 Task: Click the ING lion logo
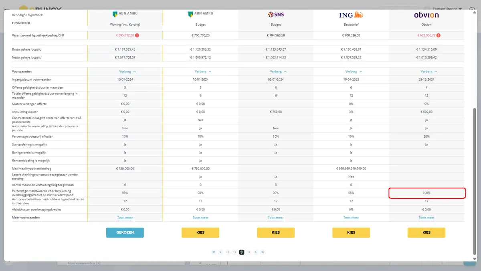coord(351,15)
